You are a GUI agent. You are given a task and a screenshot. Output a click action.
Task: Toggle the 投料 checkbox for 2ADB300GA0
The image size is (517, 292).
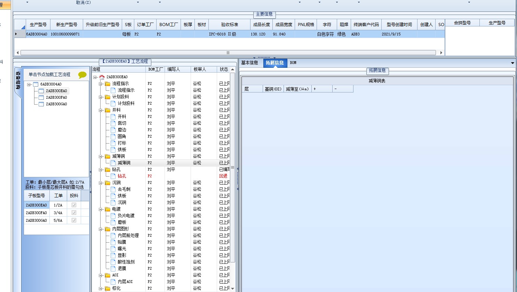click(x=74, y=220)
